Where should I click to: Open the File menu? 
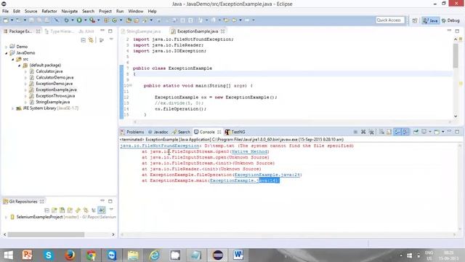click(x=5, y=12)
